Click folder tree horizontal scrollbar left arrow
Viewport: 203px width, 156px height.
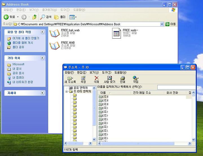pyautogui.click(x=66, y=143)
